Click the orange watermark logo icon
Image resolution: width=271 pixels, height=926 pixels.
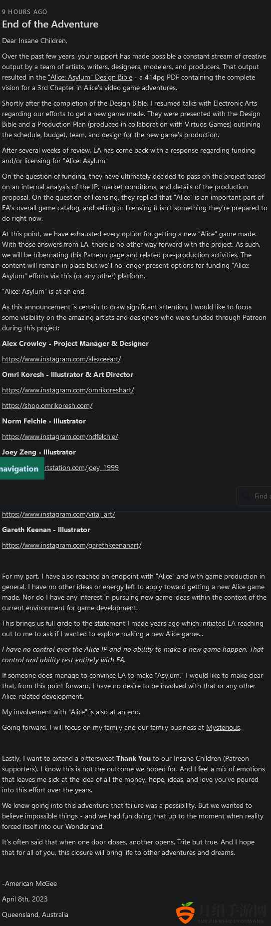click(186, 912)
